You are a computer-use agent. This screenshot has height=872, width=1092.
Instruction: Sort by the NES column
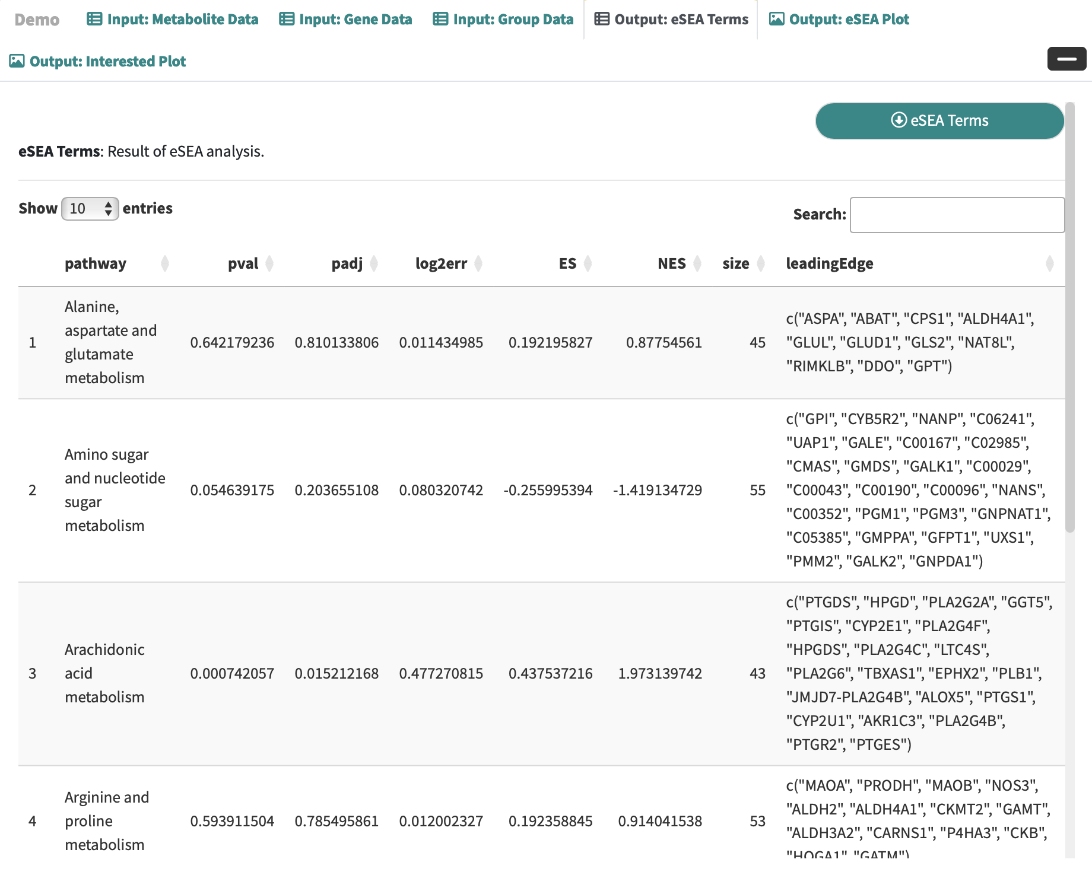click(671, 263)
